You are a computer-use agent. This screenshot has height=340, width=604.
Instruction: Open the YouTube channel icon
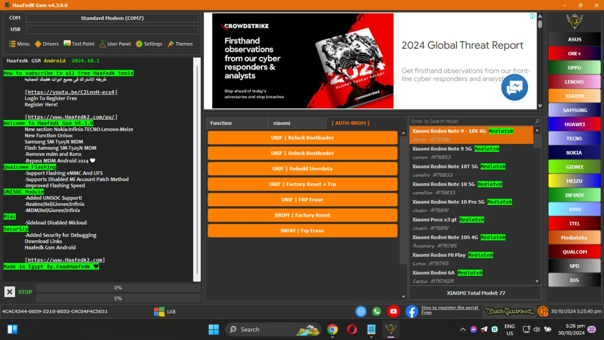click(x=393, y=311)
